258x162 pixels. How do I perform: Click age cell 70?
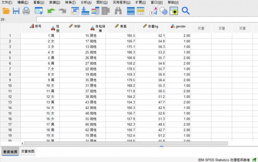tap(74, 135)
